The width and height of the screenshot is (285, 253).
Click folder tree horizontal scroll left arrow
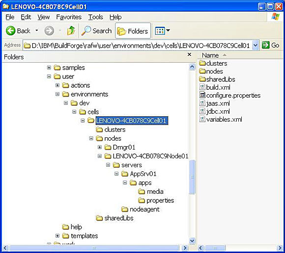(5, 248)
